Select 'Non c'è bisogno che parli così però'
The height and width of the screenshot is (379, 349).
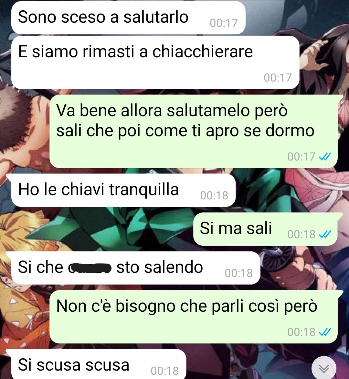[x=194, y=317]
